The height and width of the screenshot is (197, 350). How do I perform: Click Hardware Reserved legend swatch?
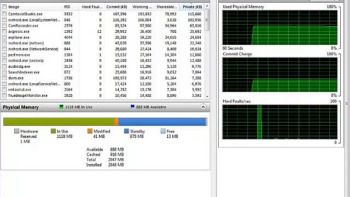pyautogui.click(x=17, y=131)
